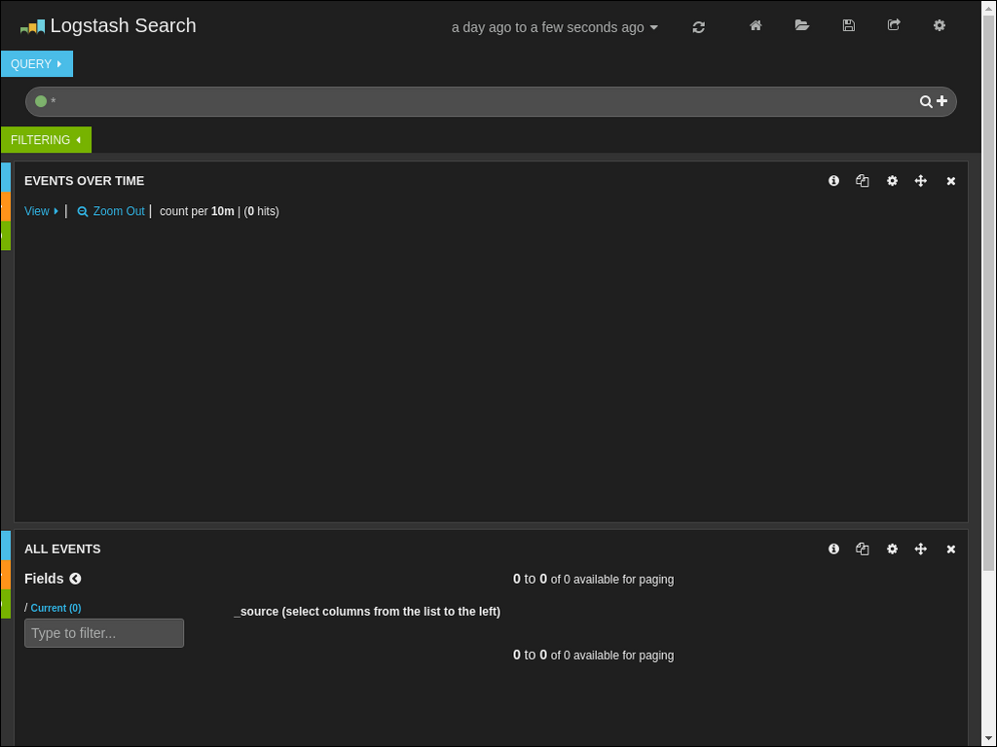Screen dimensions: 997x747
Task: Click the Save dashboard floppy icon
Action: [x=848, y=25]
